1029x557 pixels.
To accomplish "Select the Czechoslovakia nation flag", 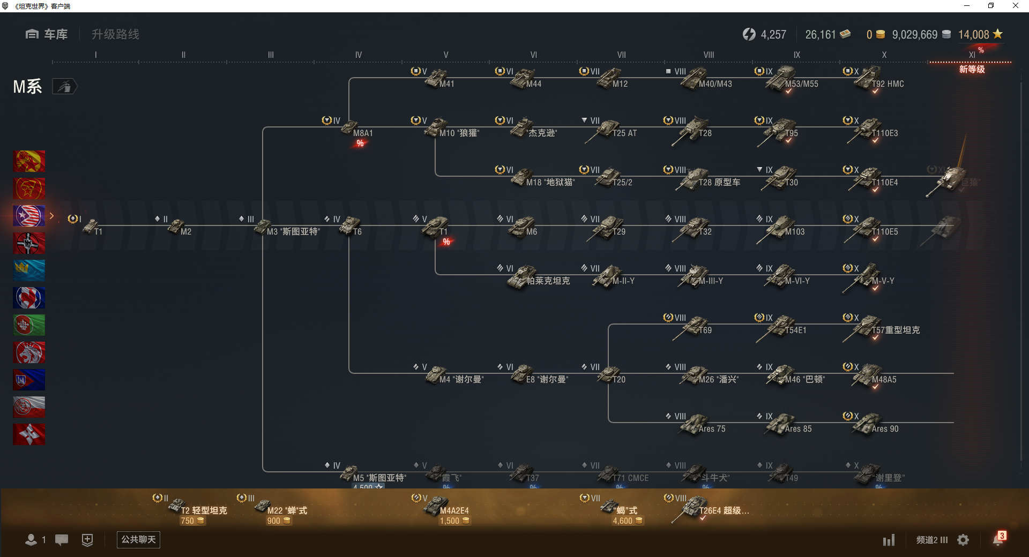I will pyautogui.click(x=29, y=380).
